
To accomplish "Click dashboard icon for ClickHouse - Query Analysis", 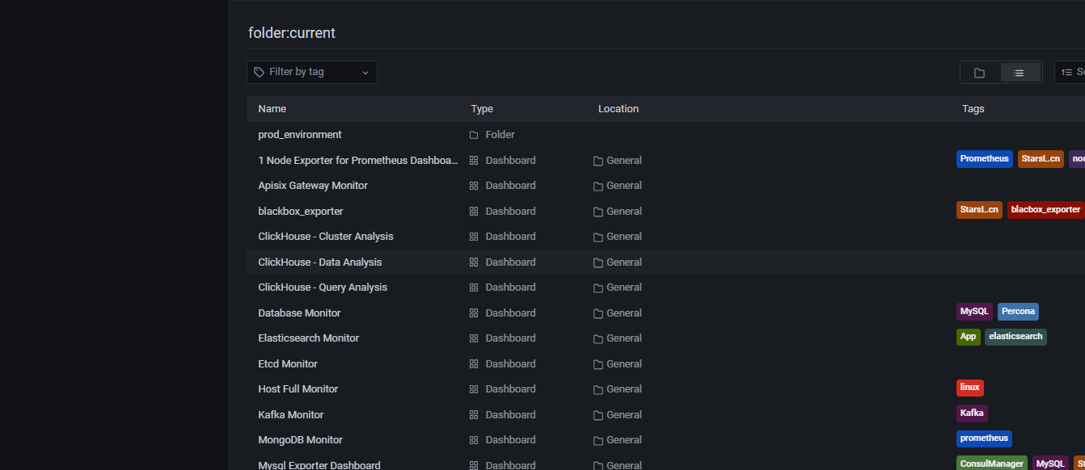I will pyautogui.click(x=474, y=287).
